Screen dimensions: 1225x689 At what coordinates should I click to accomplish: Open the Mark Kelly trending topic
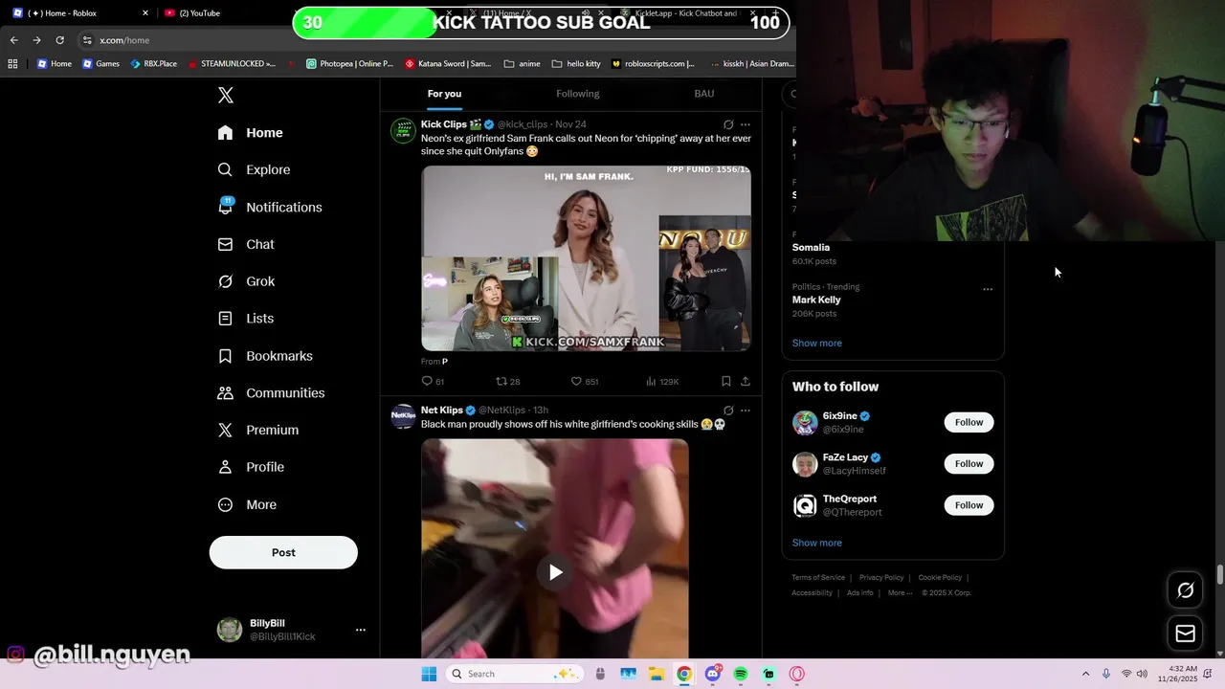coord(816,300)
